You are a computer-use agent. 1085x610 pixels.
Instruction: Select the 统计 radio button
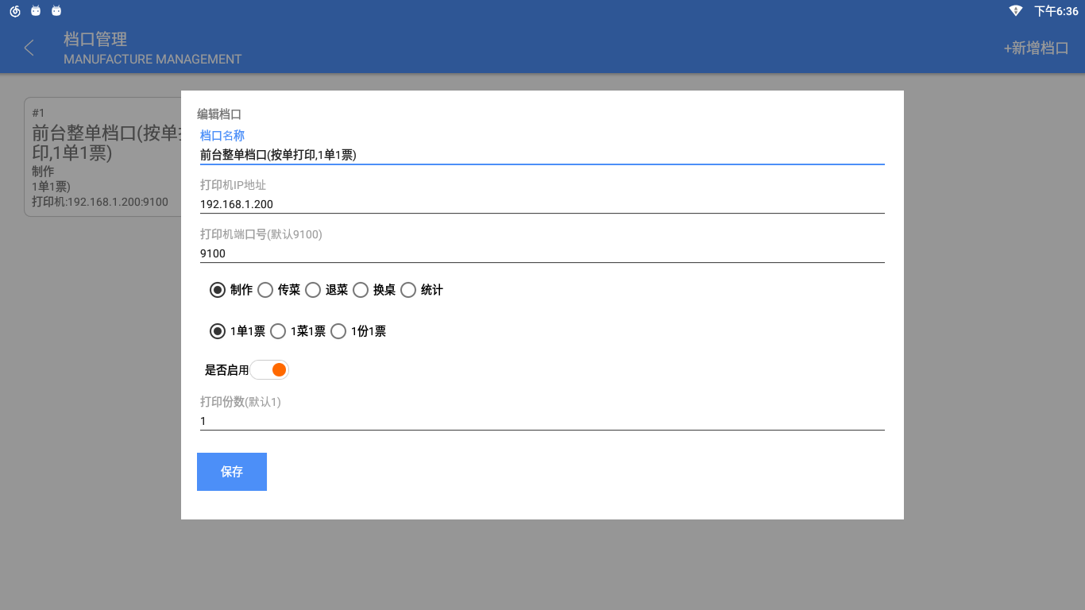coord(408,290)
